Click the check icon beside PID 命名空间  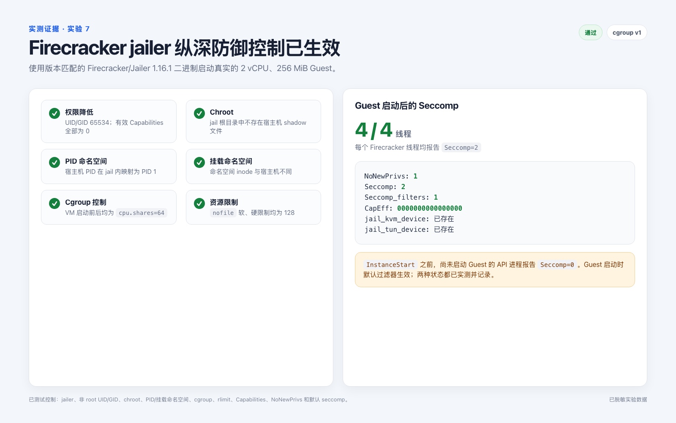55,162
